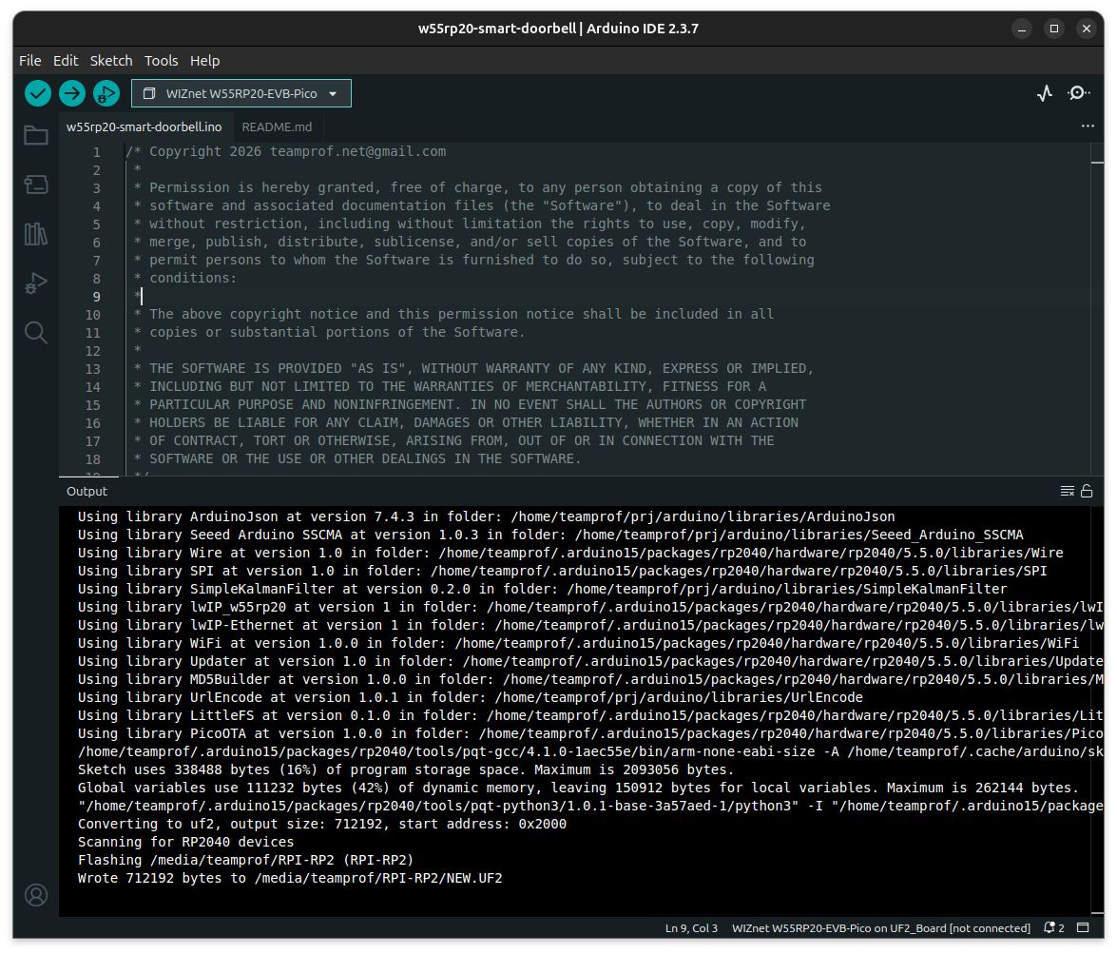Open the Search sidebar panel
Image resolution: width=1117 pixels, height=954 pixels.
(x=35, y=332)
